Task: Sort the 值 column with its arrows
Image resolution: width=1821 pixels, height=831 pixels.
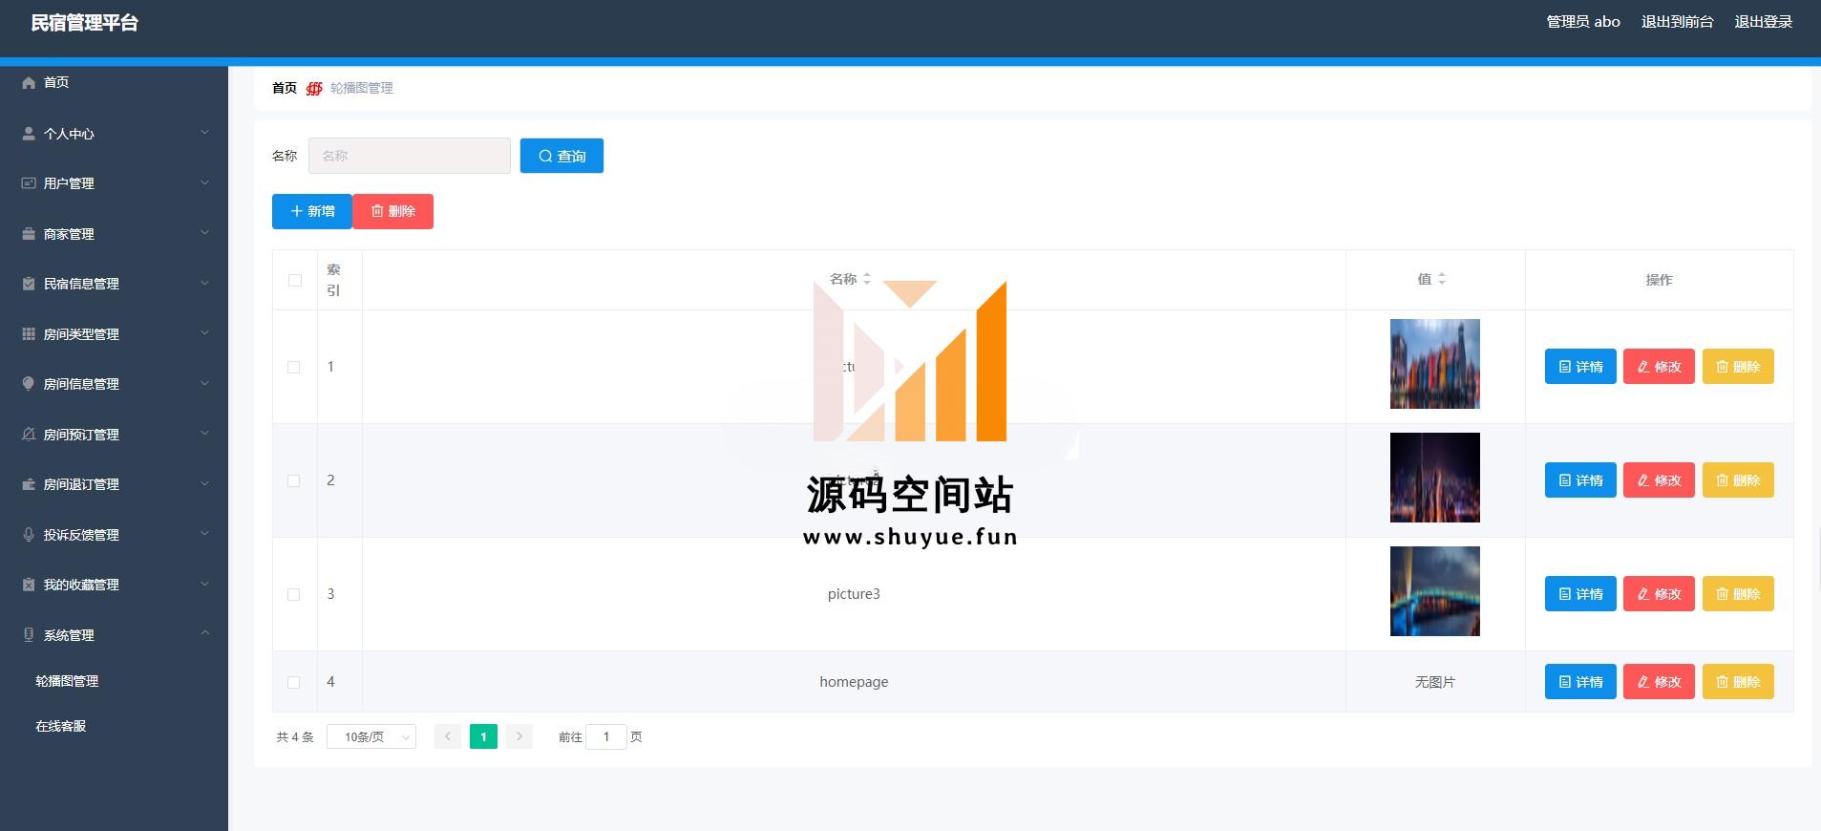Action: tap(1442, 279)
